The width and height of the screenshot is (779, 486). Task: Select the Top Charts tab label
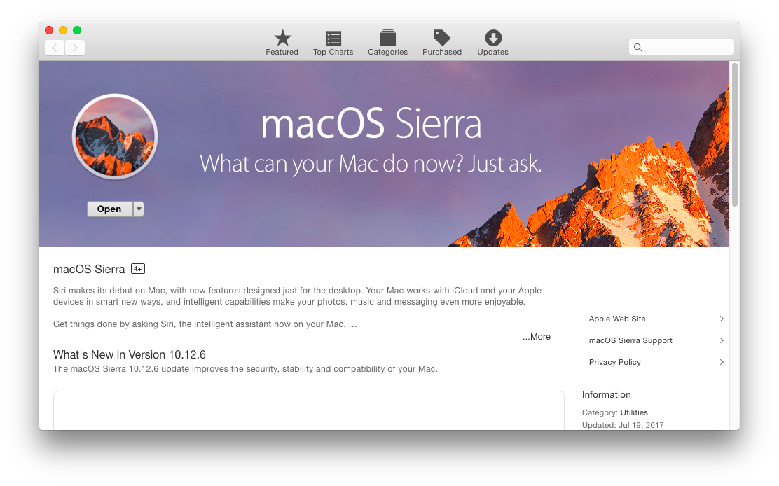[x=333, y=52]
